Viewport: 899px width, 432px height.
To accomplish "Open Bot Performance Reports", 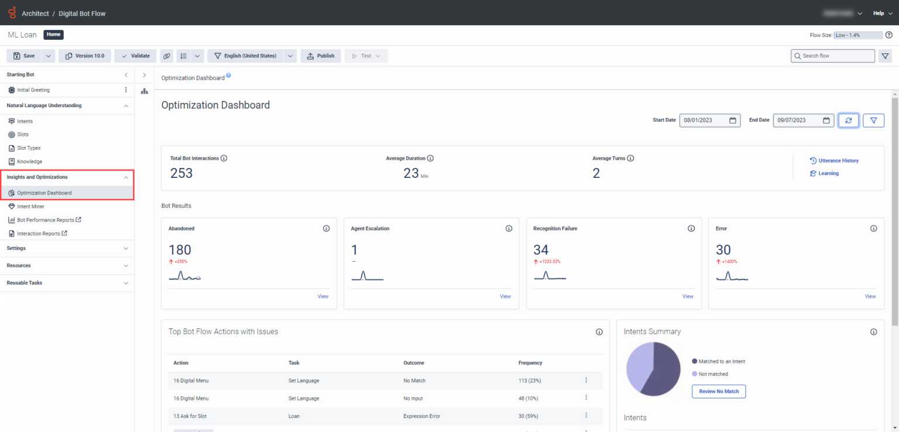I will point(47,220).
